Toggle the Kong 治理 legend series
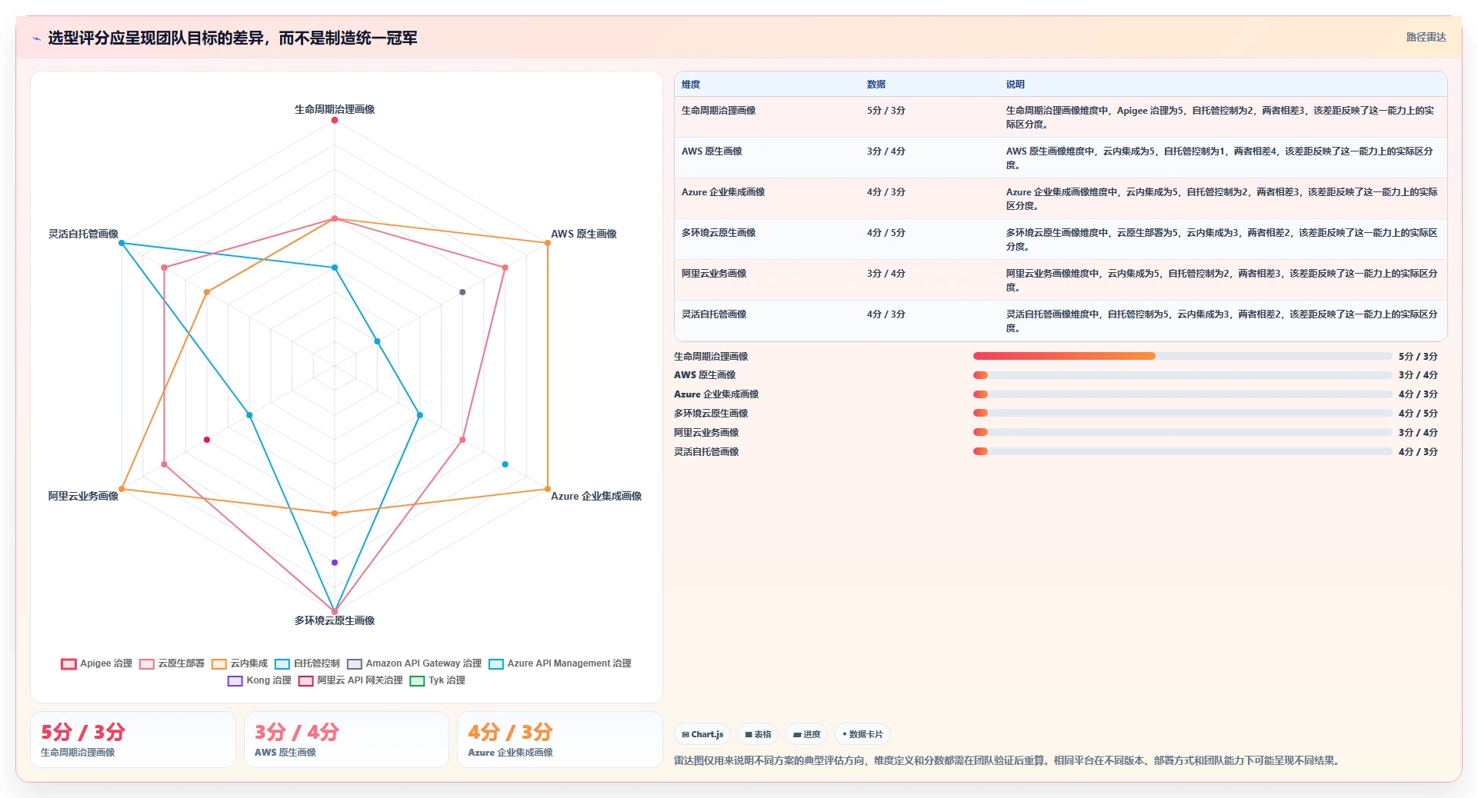 pos(259,680)
